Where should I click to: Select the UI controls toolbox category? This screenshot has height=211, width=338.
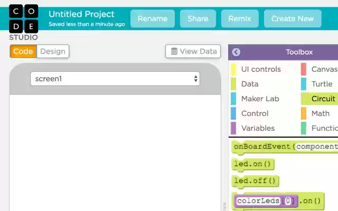tap(261, 69)
